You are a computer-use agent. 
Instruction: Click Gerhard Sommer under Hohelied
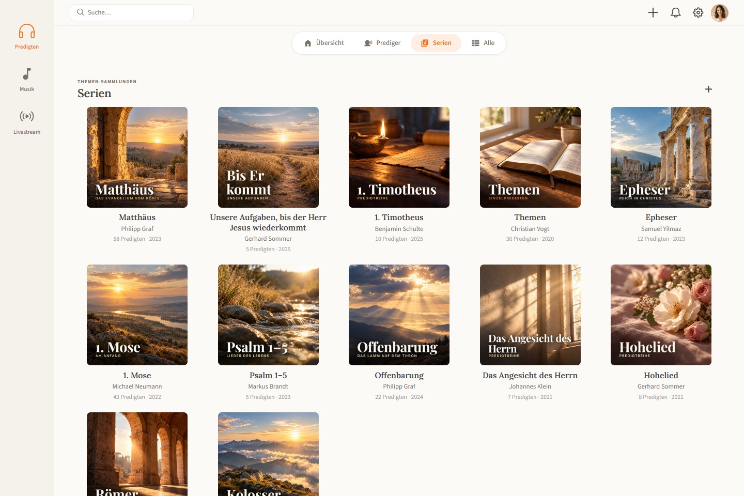[x=661, y=386]
